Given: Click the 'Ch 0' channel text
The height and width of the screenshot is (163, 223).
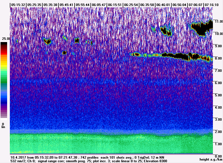Looking at the screenshot, I should (31, 161).
